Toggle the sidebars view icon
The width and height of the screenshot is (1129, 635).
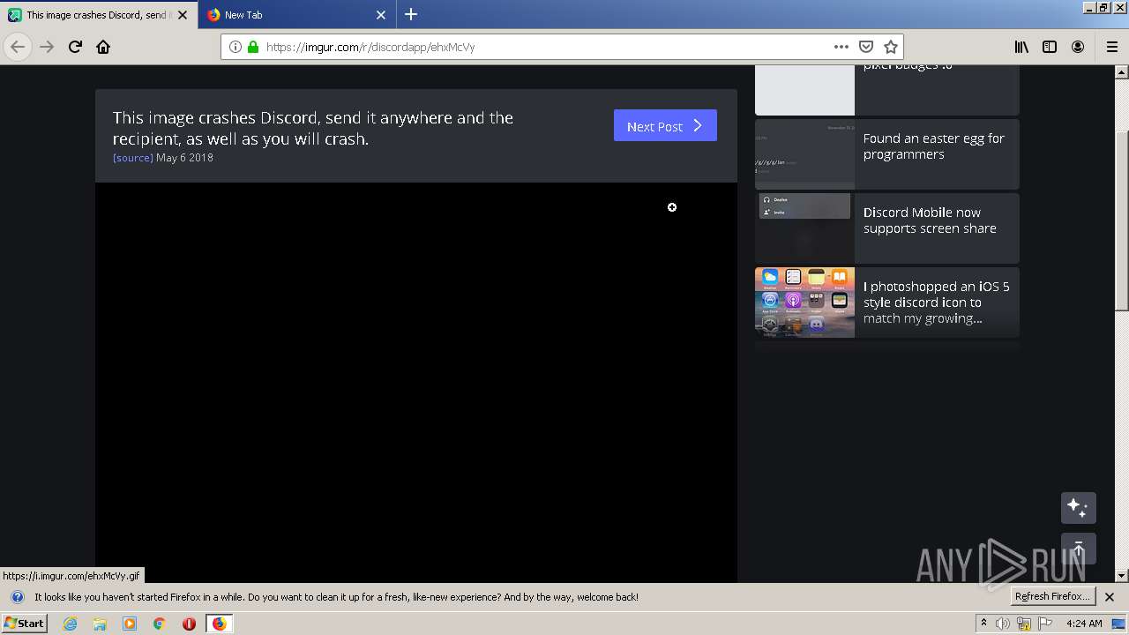pos(1050,47)
